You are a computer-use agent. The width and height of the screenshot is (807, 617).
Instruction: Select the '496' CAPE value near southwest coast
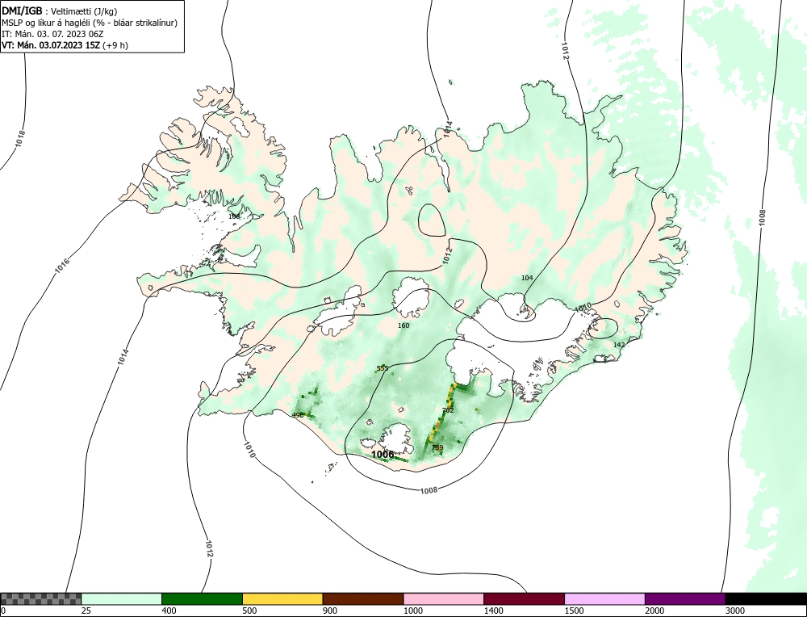[298, 415]
